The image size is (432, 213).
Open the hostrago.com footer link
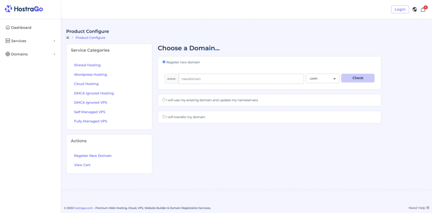click(84, 208)
